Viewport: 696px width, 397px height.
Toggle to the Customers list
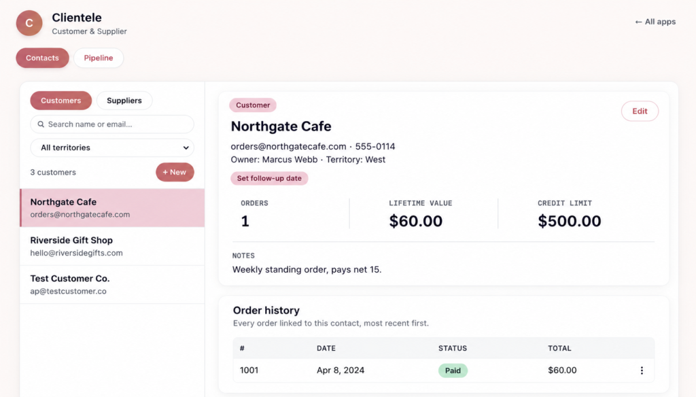60,101
